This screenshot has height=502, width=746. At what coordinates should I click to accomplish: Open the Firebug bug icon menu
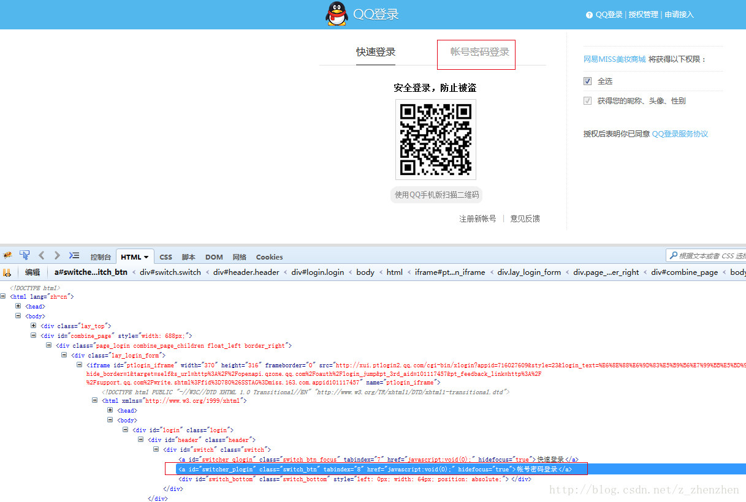pyautogui.click(x=7, y=255)
